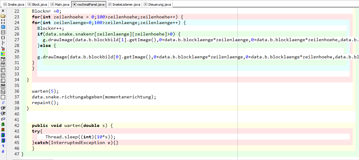Show paragraph marks with pilcrow icon
Image resolution: width=359 pixels, height=160 pixels.
coord(3,146)
